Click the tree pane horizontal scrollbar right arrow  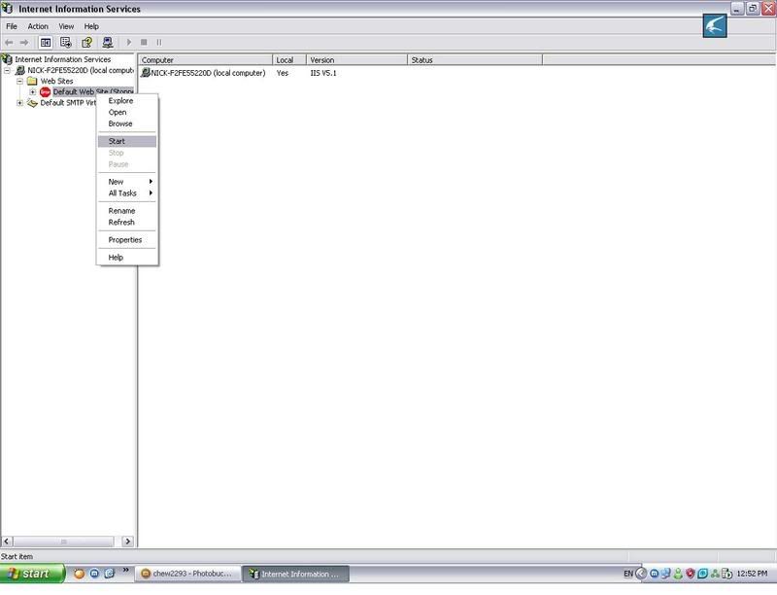pos(129,541)
